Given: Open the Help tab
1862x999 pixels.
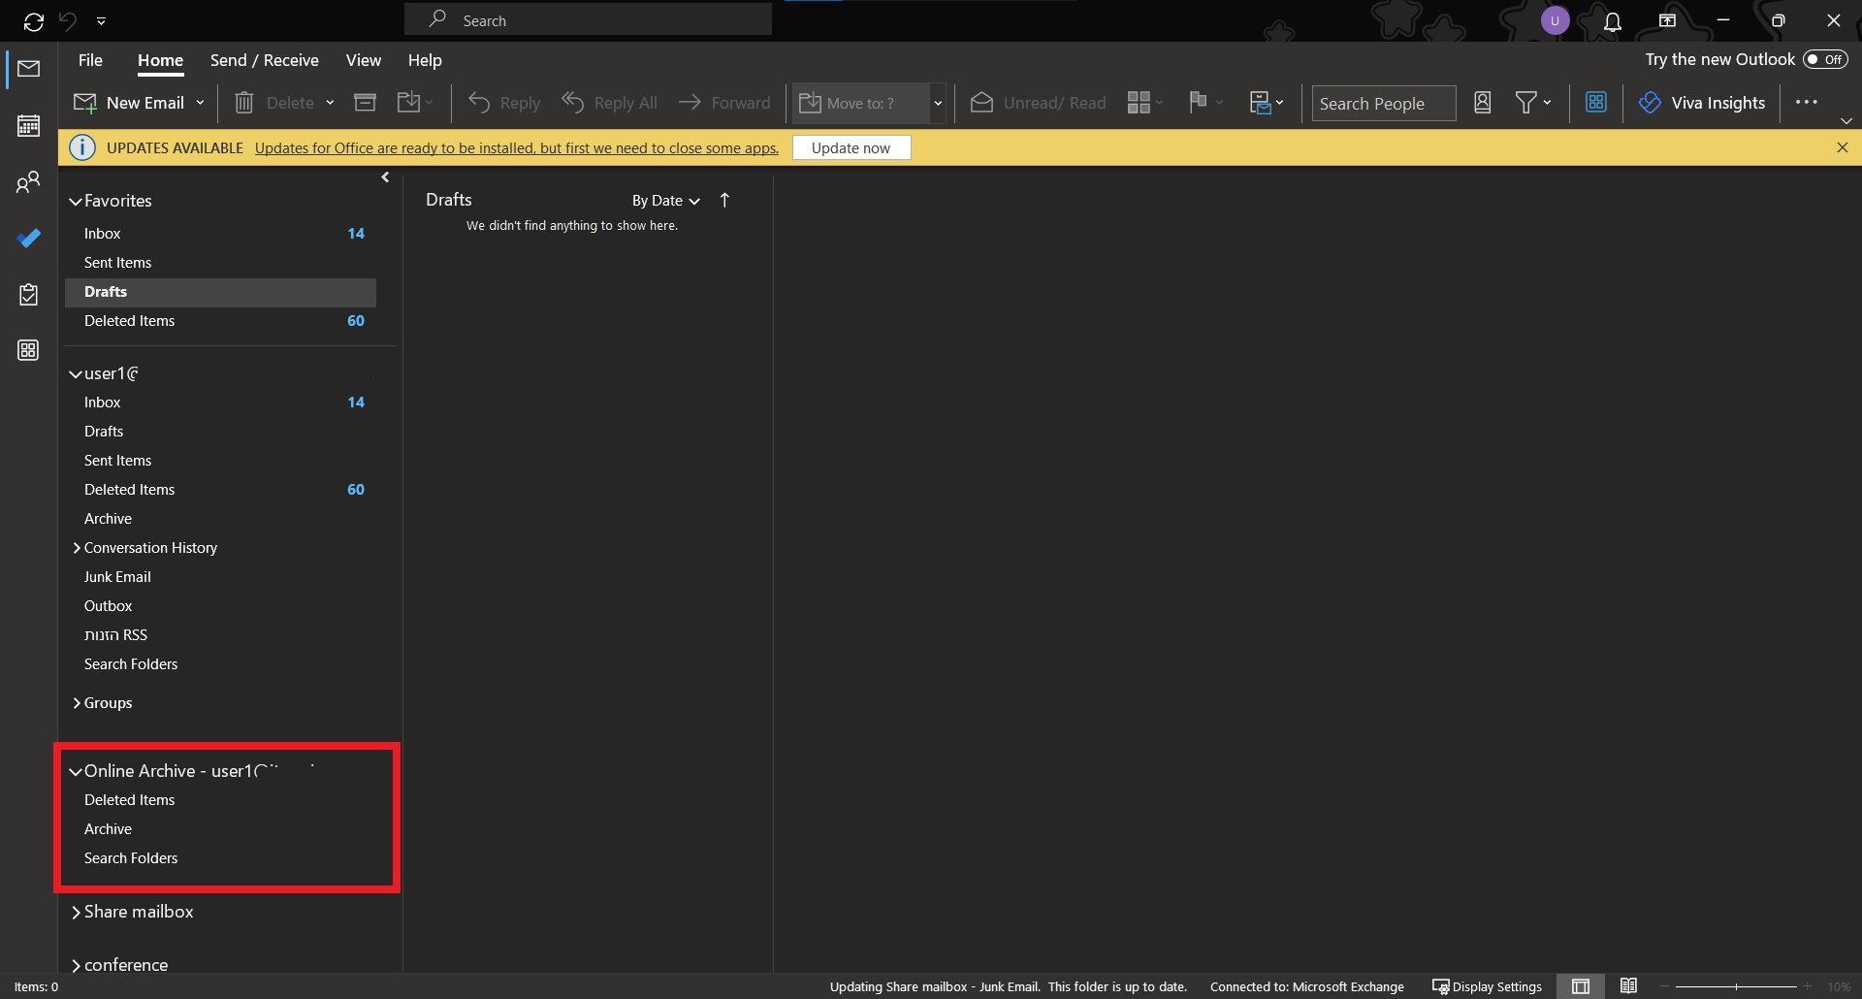Looking at the screenshot, I should pos(425,60).
